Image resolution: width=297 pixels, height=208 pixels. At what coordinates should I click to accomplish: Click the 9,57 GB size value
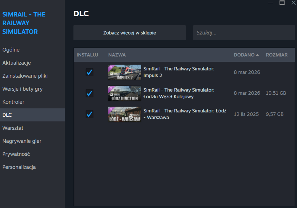(275, 114)
